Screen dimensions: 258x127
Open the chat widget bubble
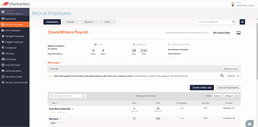coord(249,123)
